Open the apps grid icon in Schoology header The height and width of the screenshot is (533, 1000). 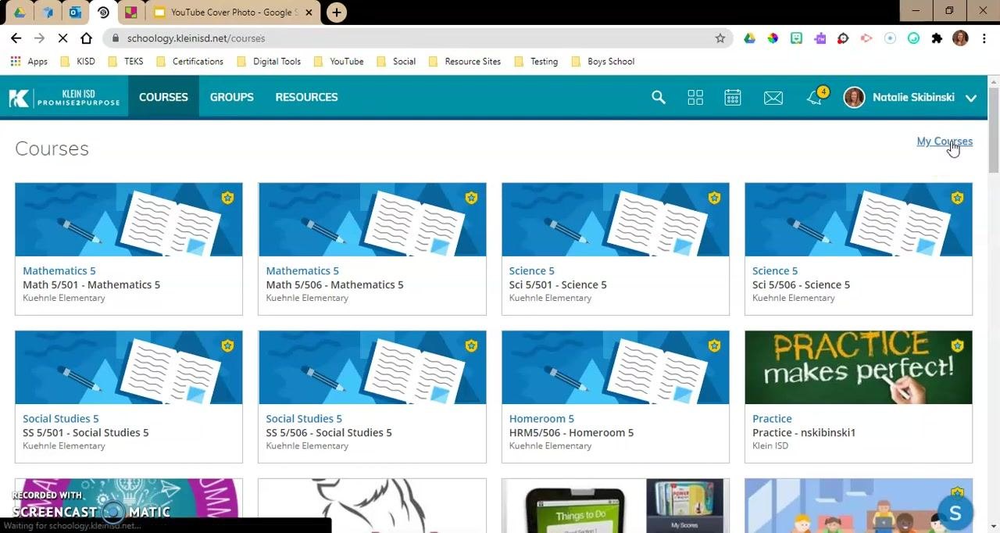695,97
